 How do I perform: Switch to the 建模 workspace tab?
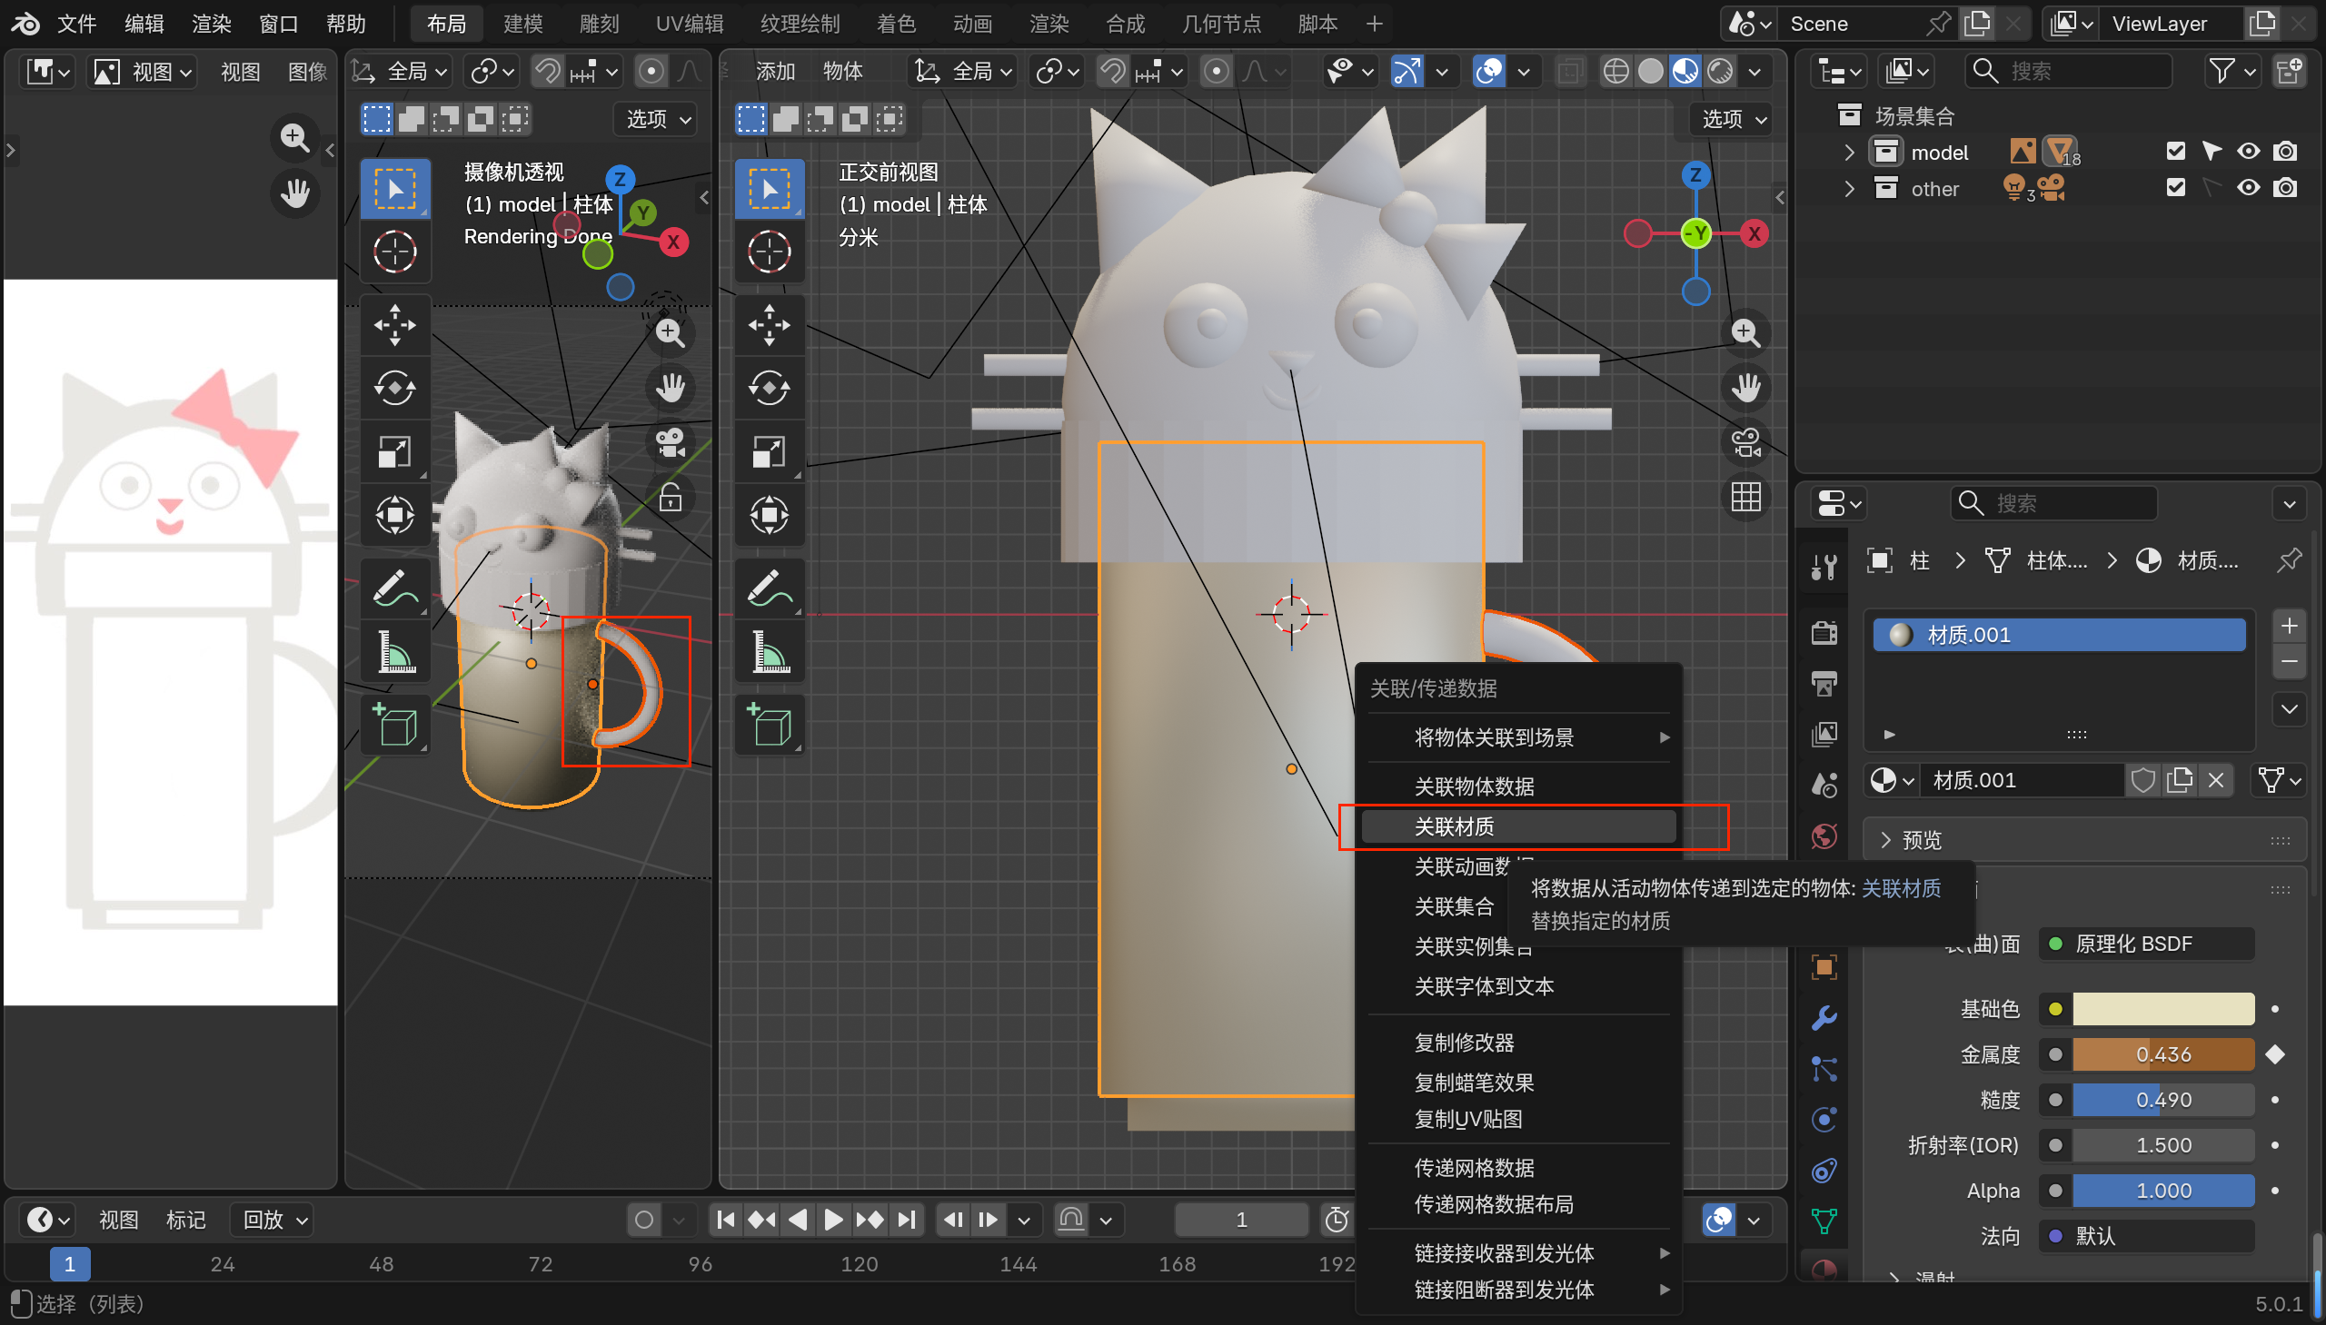pos(522,24)
